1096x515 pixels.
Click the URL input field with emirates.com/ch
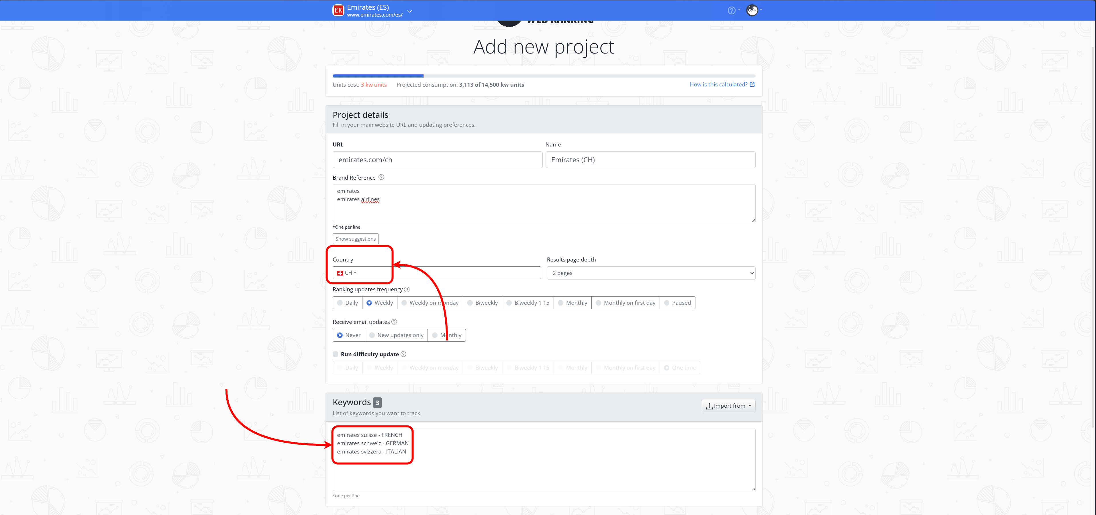(437, 160)
